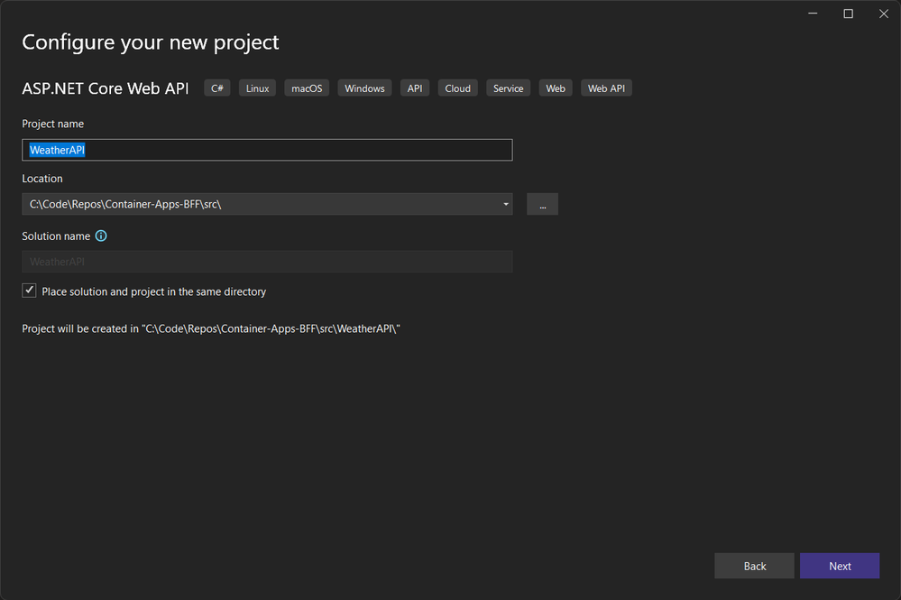Click the Solution name info icon

(x=100, y=235)
